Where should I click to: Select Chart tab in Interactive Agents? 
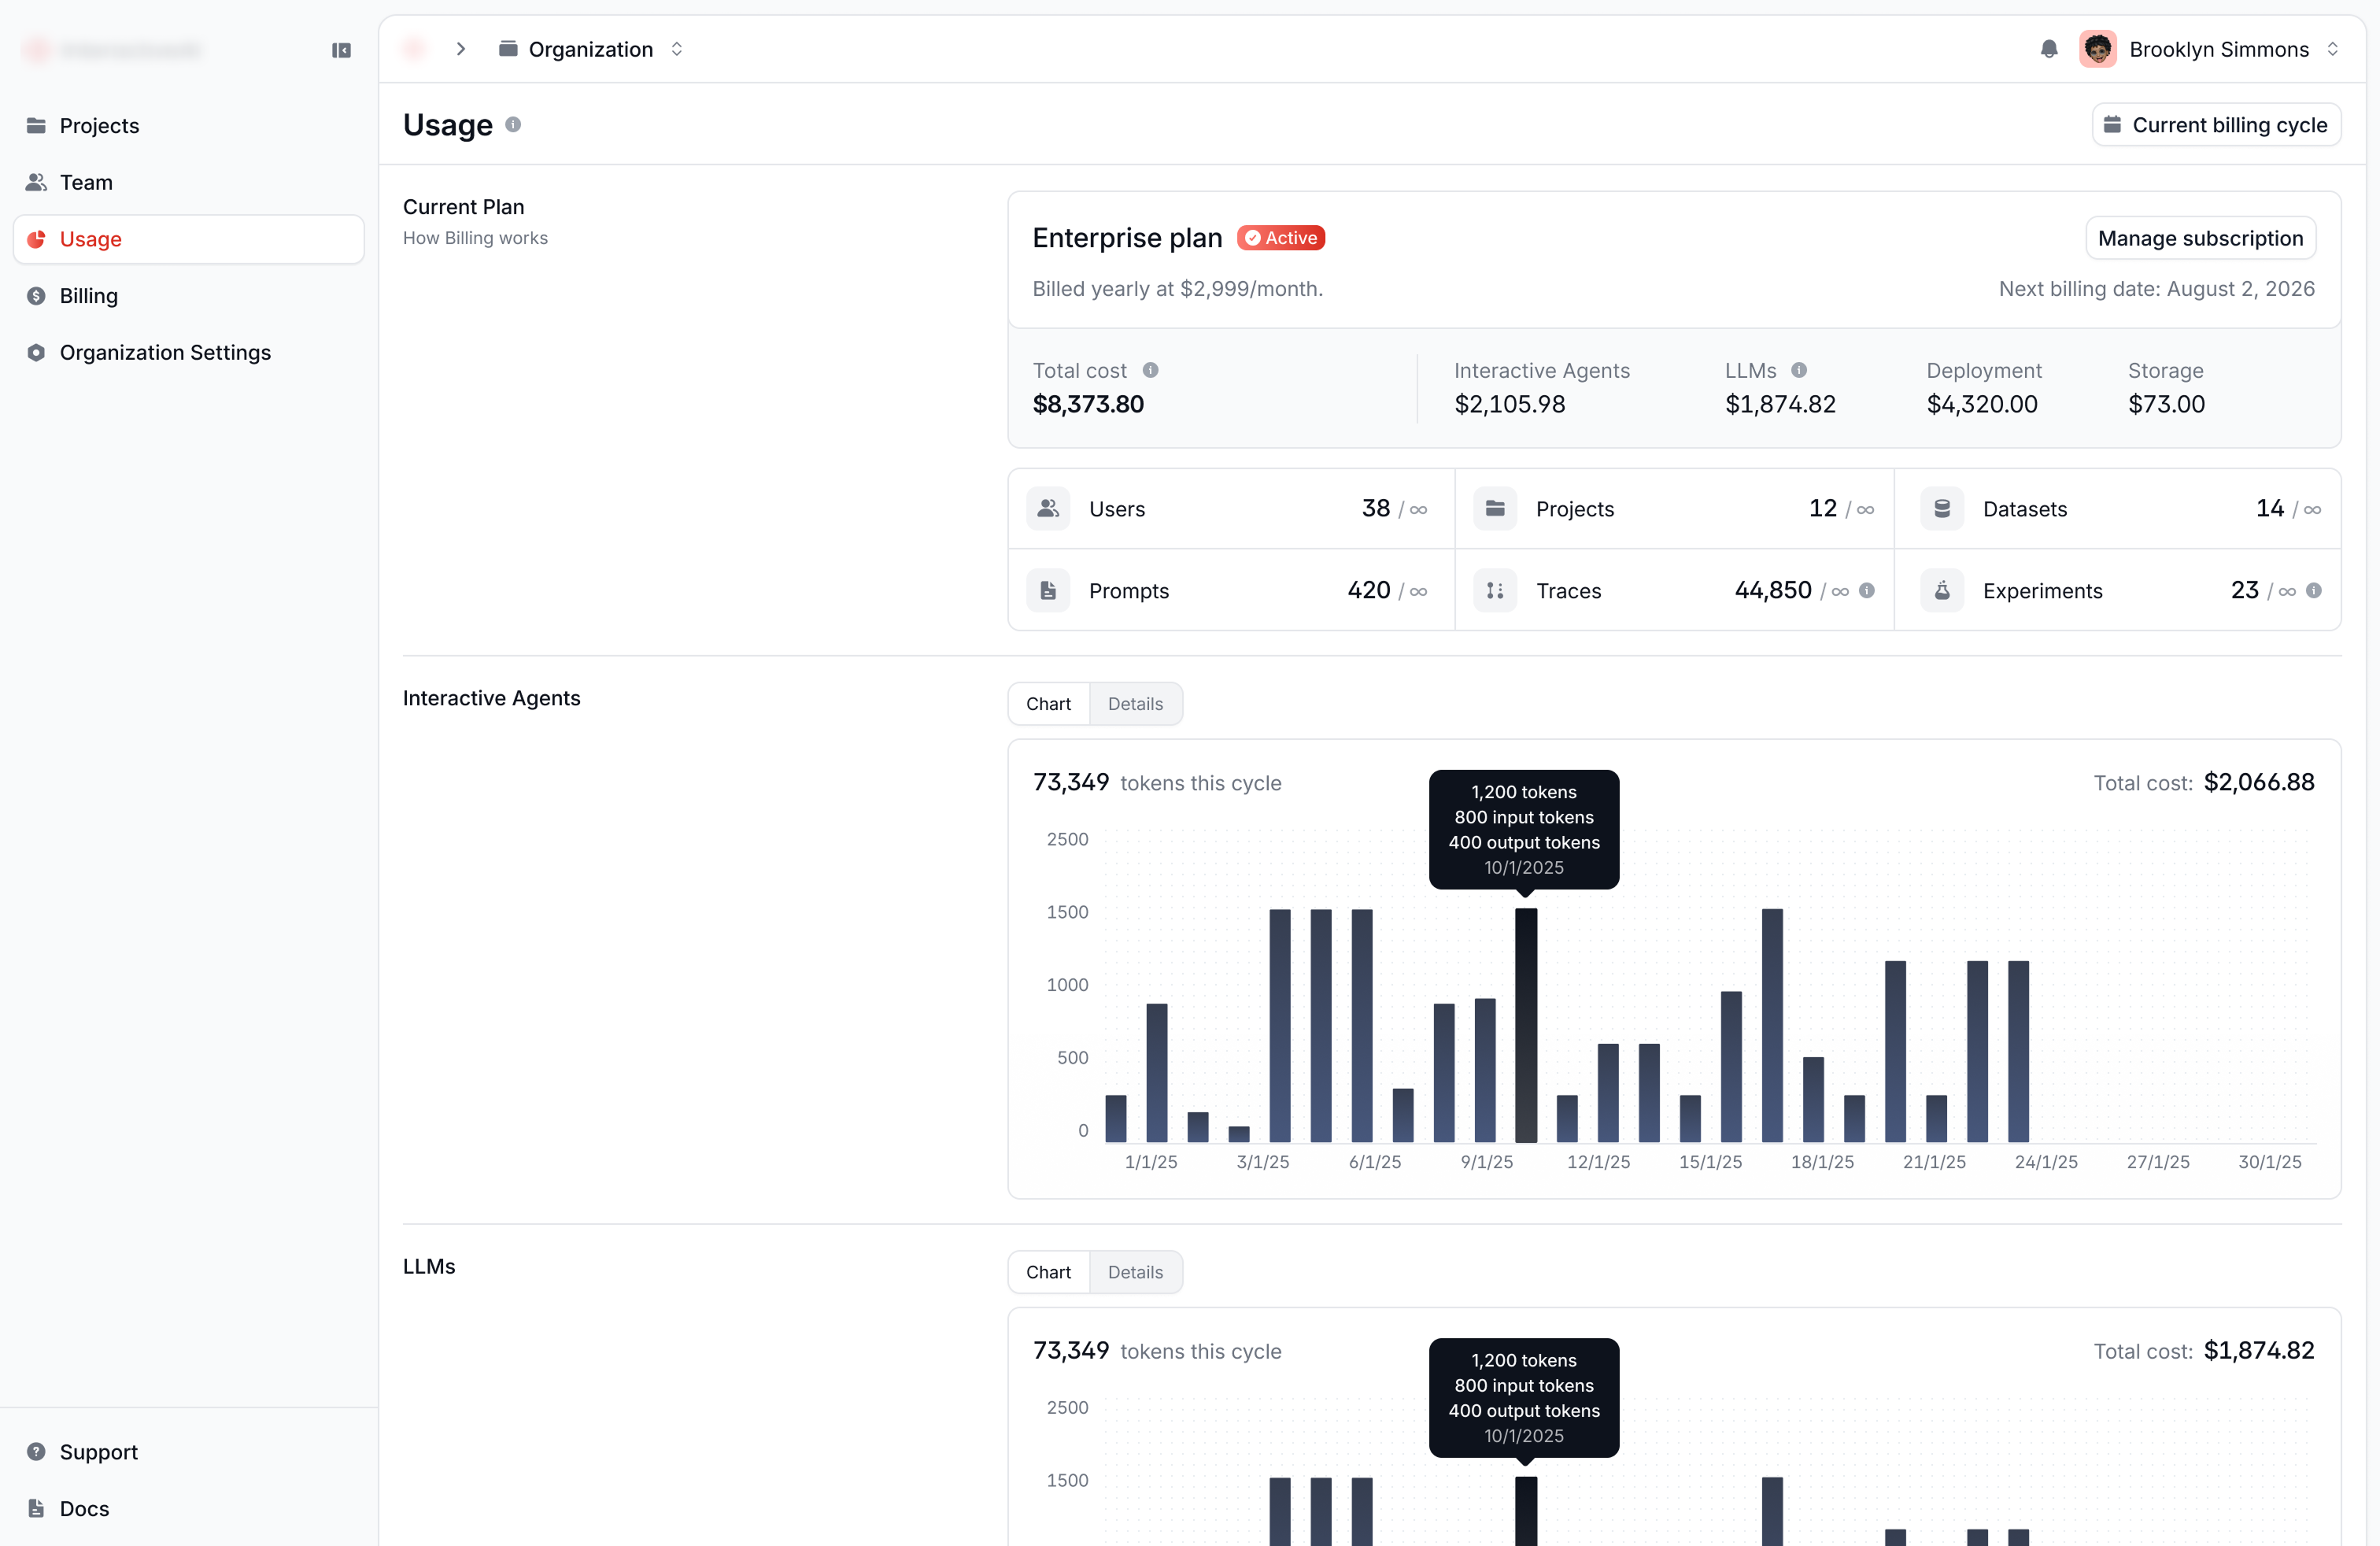[x=1048, y=704]
